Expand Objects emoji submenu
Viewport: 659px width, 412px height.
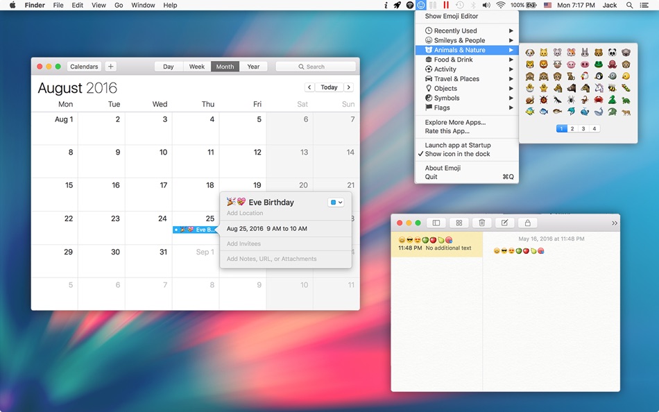467,89
